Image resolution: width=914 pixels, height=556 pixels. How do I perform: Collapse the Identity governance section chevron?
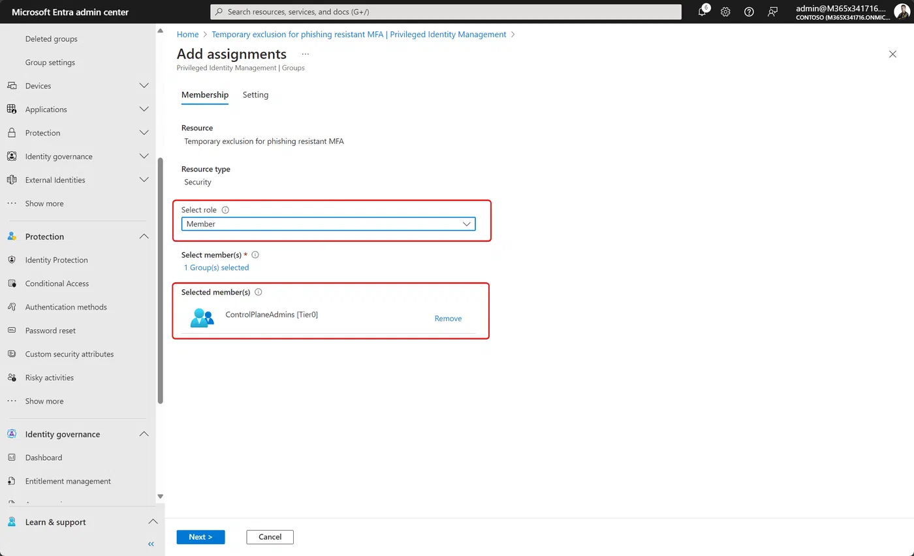pos(144,434)
